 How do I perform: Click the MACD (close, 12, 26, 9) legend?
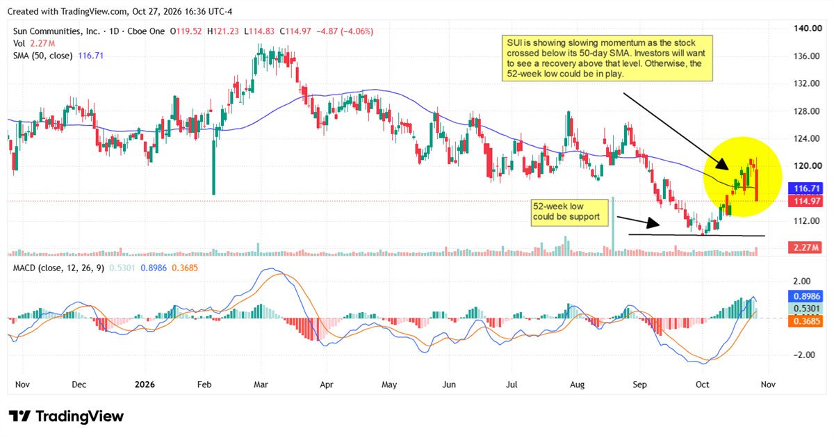58,268
